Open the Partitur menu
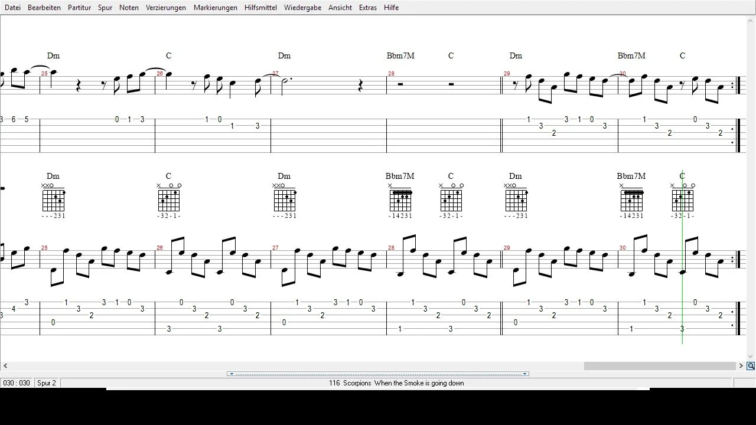 point(79,8)
